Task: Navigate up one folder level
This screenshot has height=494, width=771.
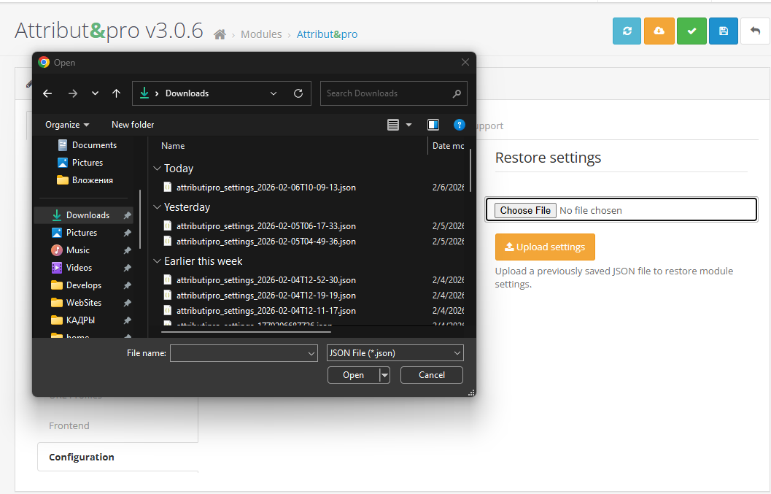Action: click(x=116, y=93)
